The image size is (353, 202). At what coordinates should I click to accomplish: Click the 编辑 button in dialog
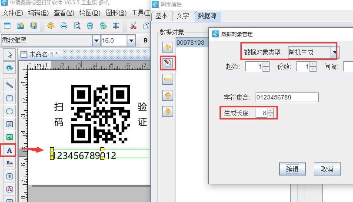coord(292,169)
